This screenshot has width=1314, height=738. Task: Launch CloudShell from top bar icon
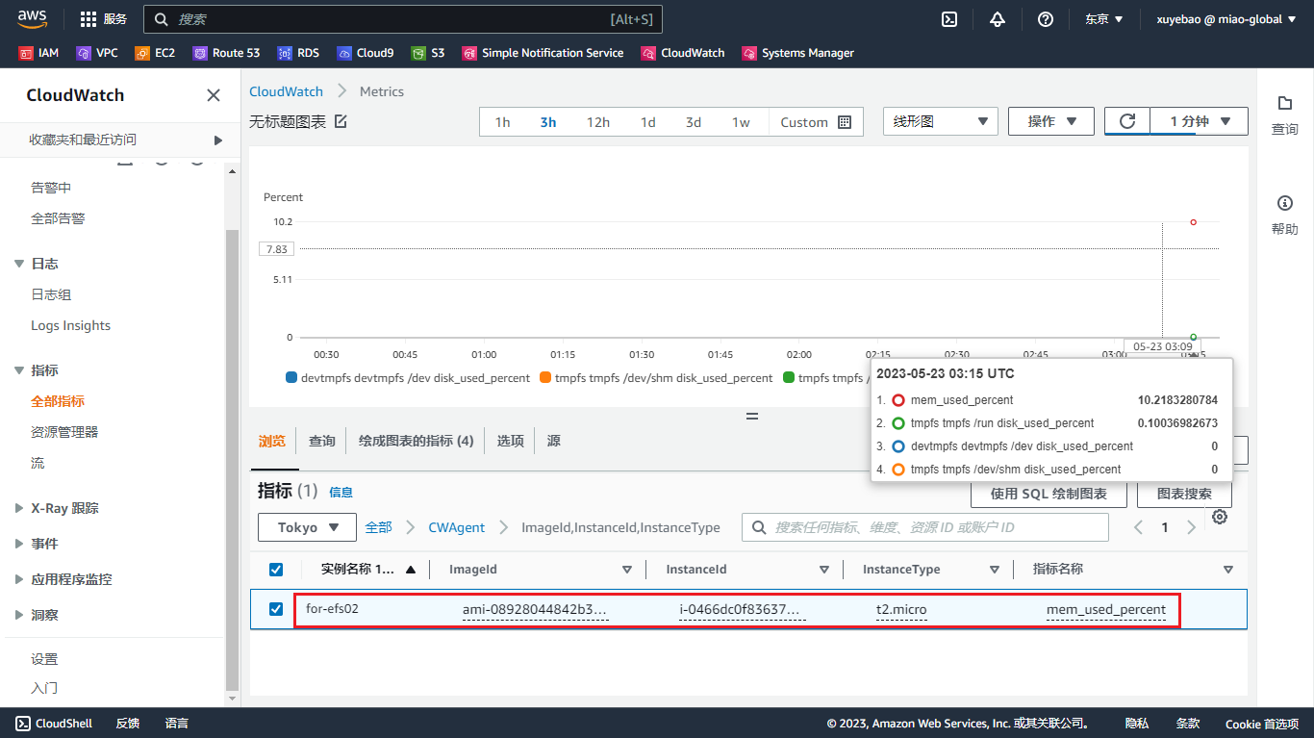[948, 19]
